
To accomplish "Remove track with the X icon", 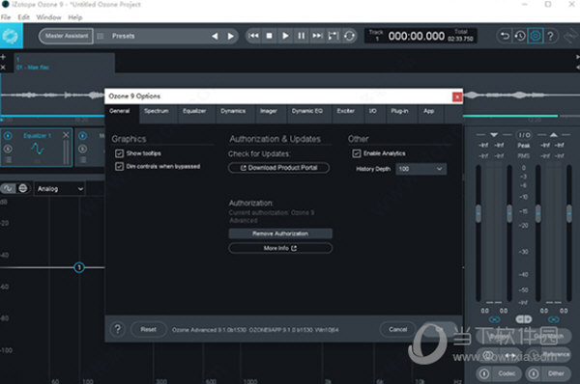I will (x=3, y=68).
